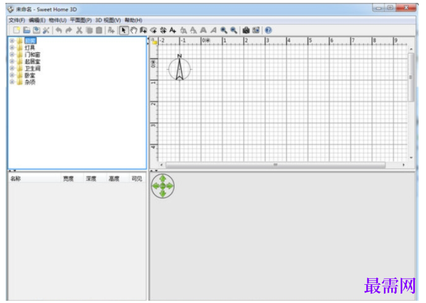This screenshot has height=303, width=426.
Task: Zoom out of the plan
Action: click(233, 30)
